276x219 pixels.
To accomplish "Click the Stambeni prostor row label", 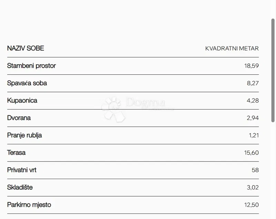I will [x=31, y=66].
